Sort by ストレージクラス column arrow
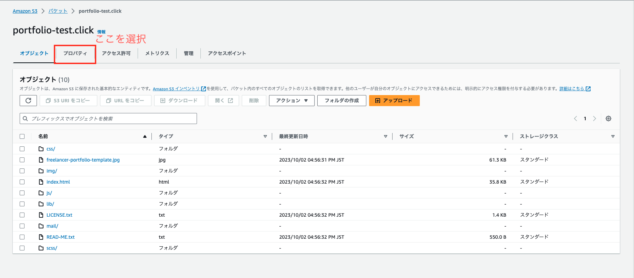 tap(613, 136)
